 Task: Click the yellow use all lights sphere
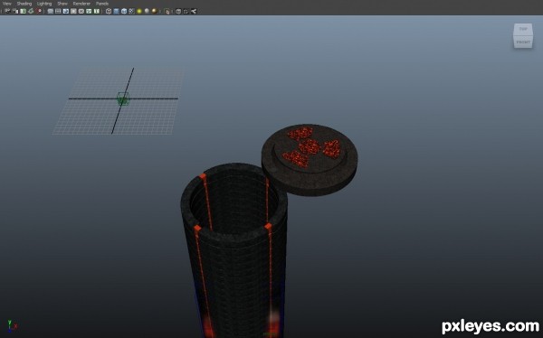click(139, 11)
